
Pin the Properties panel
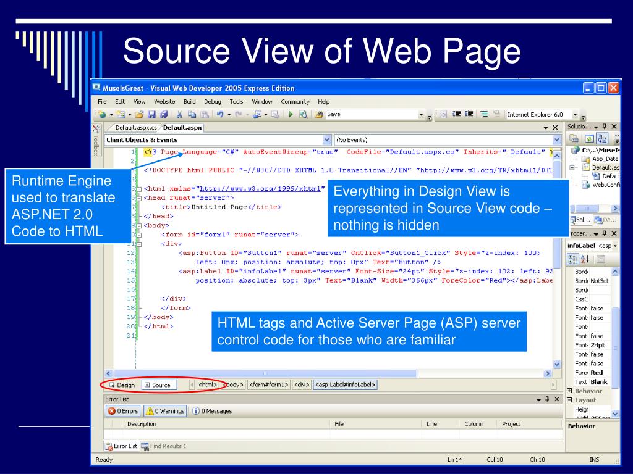(605, 233)
